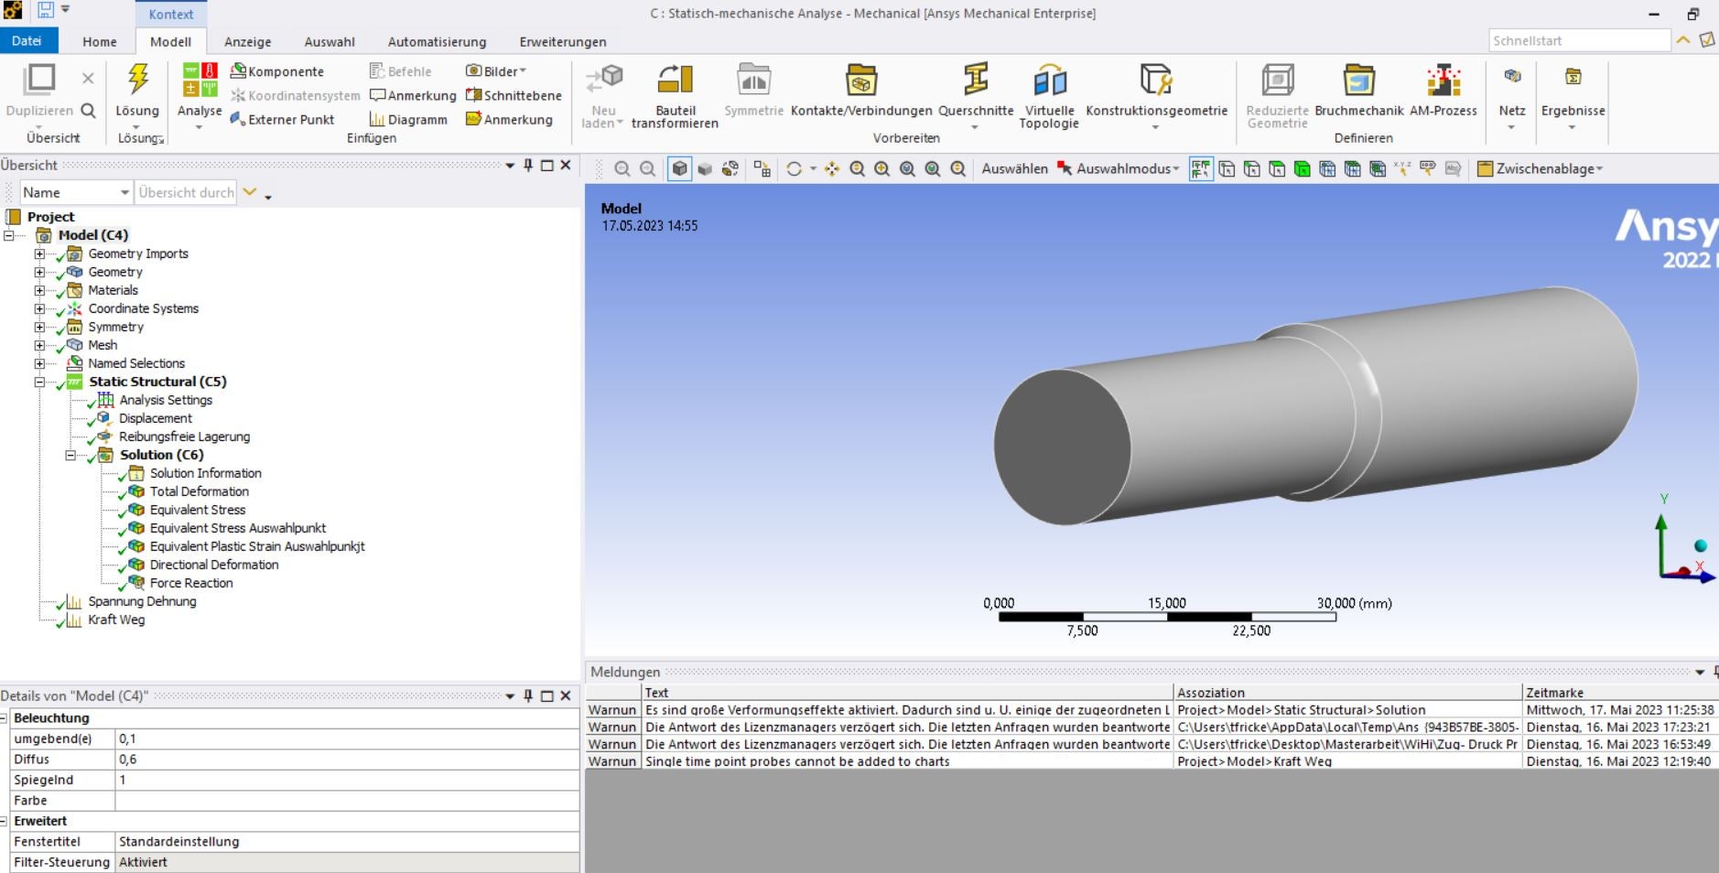This screenshot has height=873, width=1719.
Task: Open the Netz ribbon icon
Action: click(1512, 77)
